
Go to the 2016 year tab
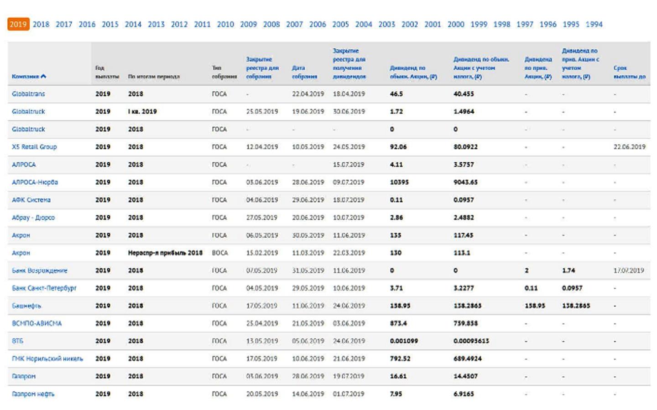[x=87, y=24]
